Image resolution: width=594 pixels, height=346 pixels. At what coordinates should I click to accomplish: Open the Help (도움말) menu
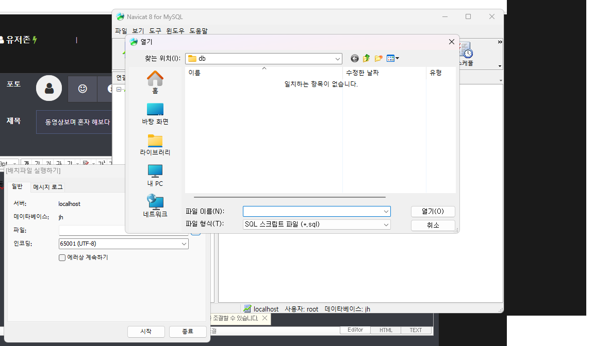199,30
